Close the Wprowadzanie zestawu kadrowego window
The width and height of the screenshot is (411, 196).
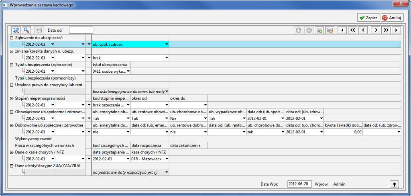(401, 3)
